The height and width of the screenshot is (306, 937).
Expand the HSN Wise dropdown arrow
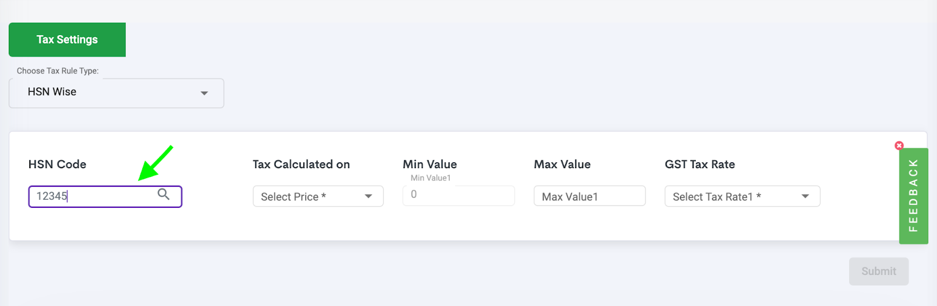click(204, 93)
